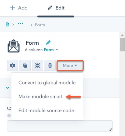Switch to the Add tab
The width and height of the screenshot is (125, 136).
(19, 8)
